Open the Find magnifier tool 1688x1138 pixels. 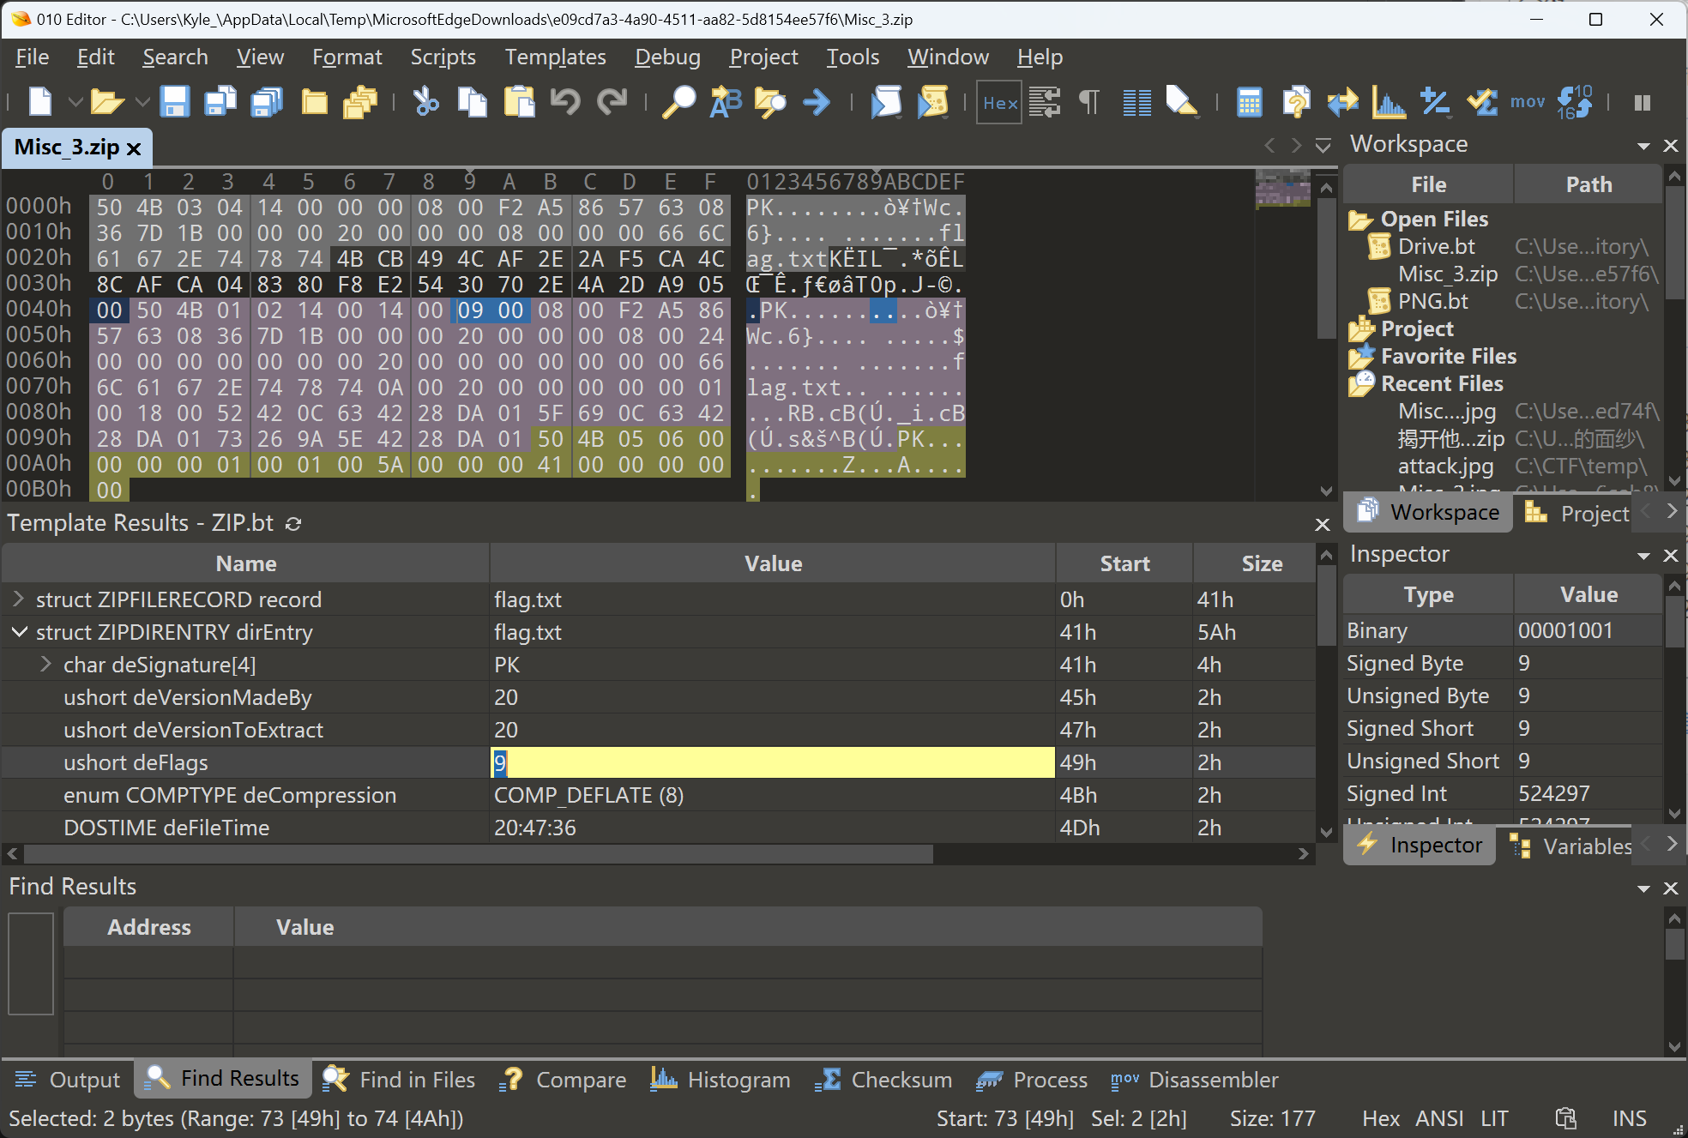[x=679, y=103]
